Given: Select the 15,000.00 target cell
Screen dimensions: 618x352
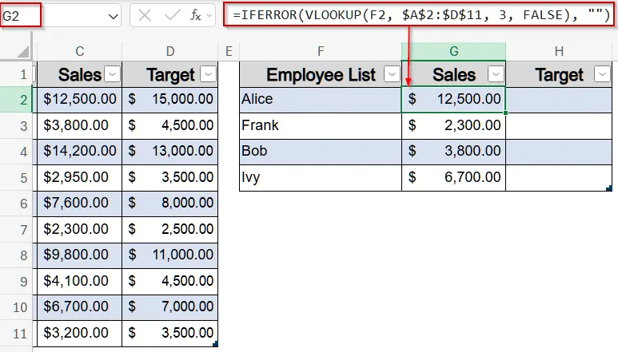Looking at the screenshot, I should (x=169, y=100).
